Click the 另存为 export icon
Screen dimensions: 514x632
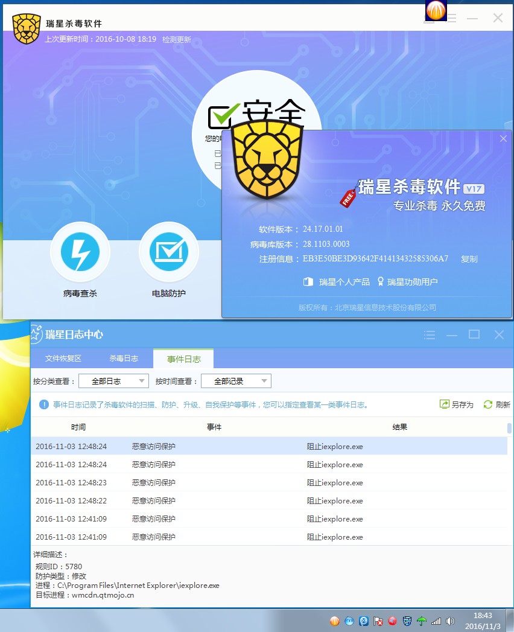click(444, 404)
